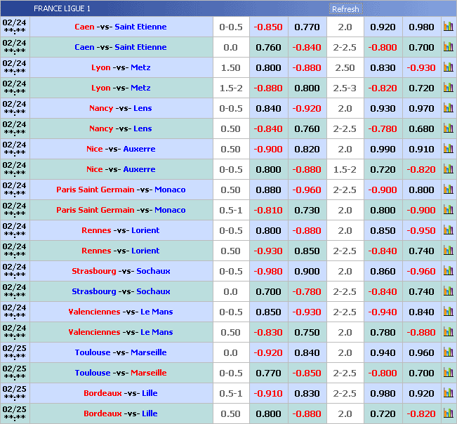Screen dimensions: 457x424
Task: Choose the 0.680 under odds for Nancy-Lens
Action: coord(421,129)
